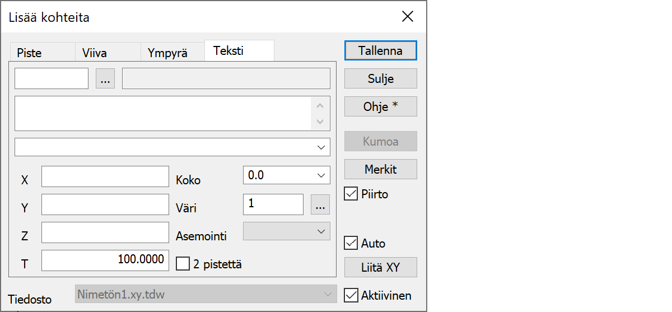672x312 pixels.
Task: Click the X coordinate input field
Action: click(105, 176)
